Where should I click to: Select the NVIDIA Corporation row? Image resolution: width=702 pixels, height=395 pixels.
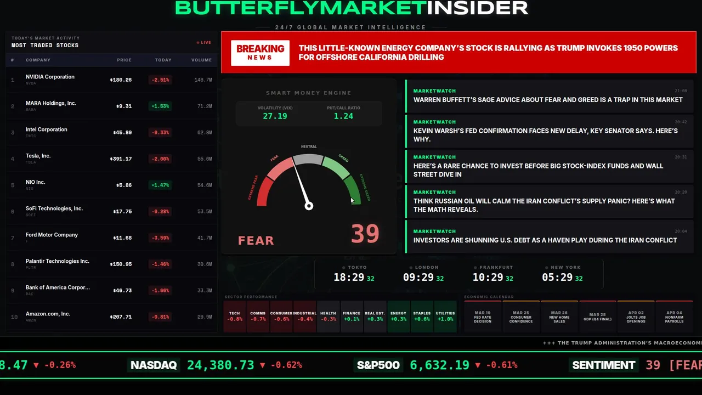tap(112, 80)
